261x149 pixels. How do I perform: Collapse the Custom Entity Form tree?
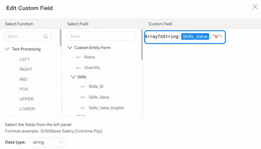(x=70, y=48)
